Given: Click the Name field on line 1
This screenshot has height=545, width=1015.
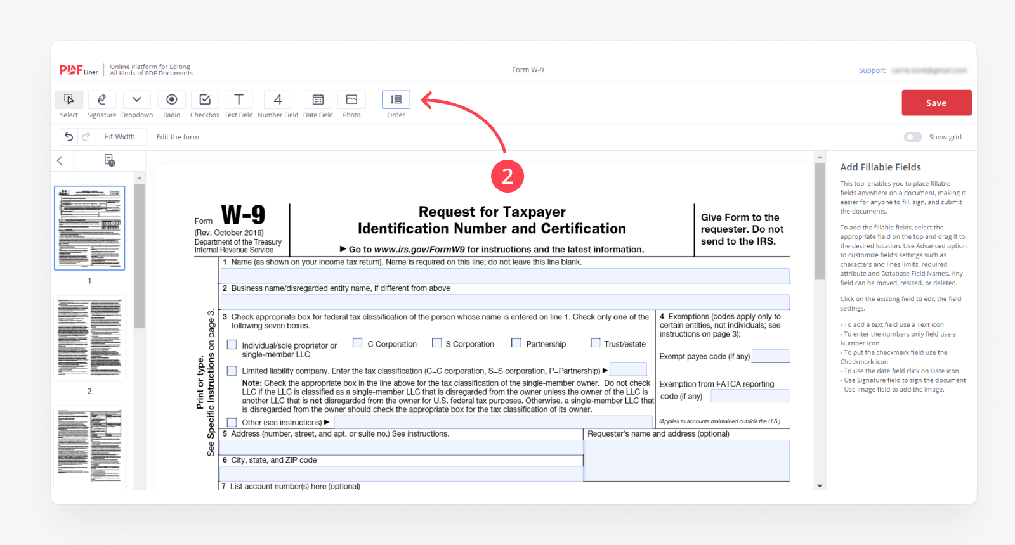Looking at the screenshot, I should [x=505, y=276].
